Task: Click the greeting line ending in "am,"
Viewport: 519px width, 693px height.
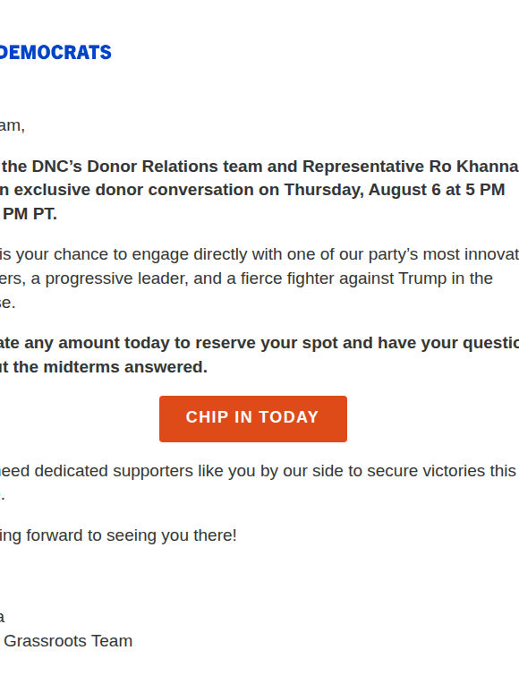Action: click(13, 126)
